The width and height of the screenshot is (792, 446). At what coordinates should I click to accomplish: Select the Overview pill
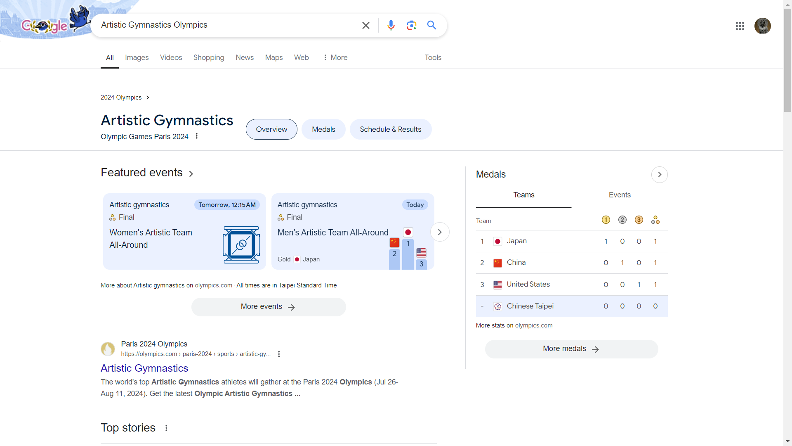[271, 129]
